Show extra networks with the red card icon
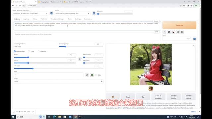The height and width of the screenshot is (119, 212). point(173,32)
